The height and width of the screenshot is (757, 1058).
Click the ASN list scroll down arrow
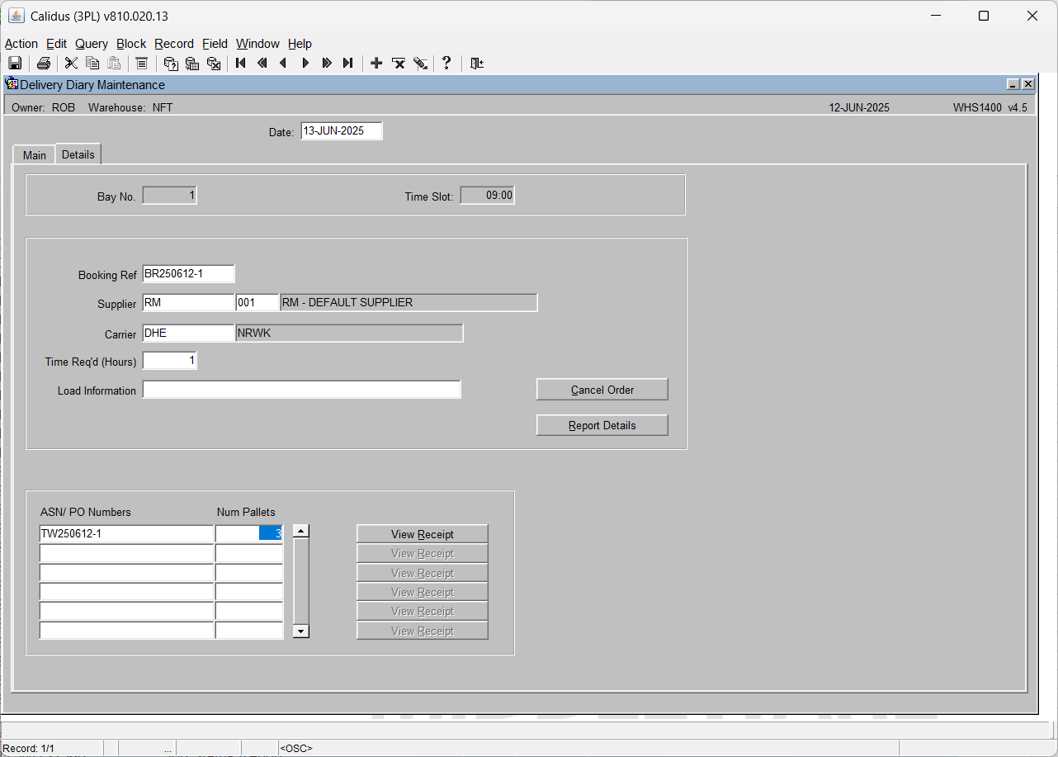[301, 631]
